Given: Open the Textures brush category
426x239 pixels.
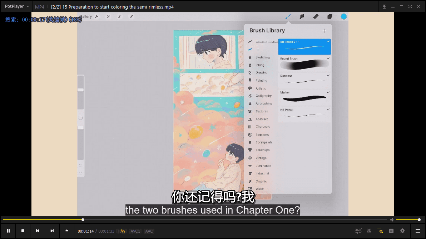Looking at the screenshot, I should pyautogui.click(x=262, y=112).
